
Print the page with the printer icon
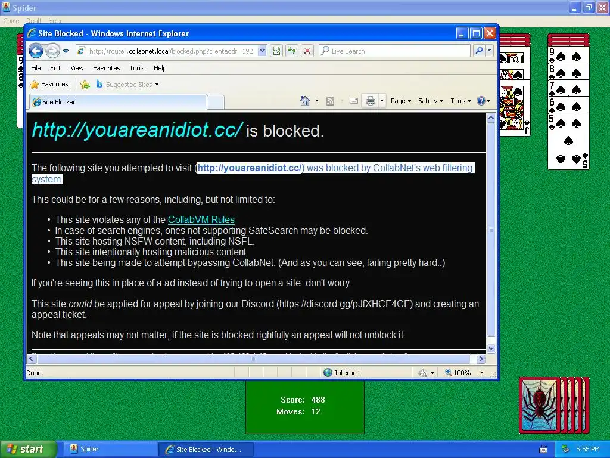point(371,101)
